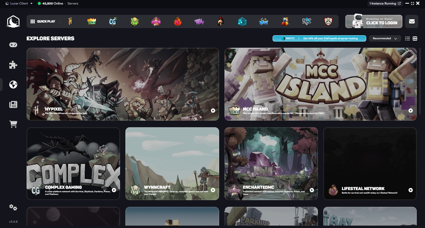Open the Mods puzzle piece sidebar icon

tap(13, 65)
